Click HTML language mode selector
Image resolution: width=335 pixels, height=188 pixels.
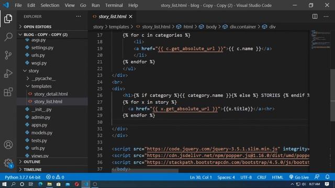coord(277,177)
